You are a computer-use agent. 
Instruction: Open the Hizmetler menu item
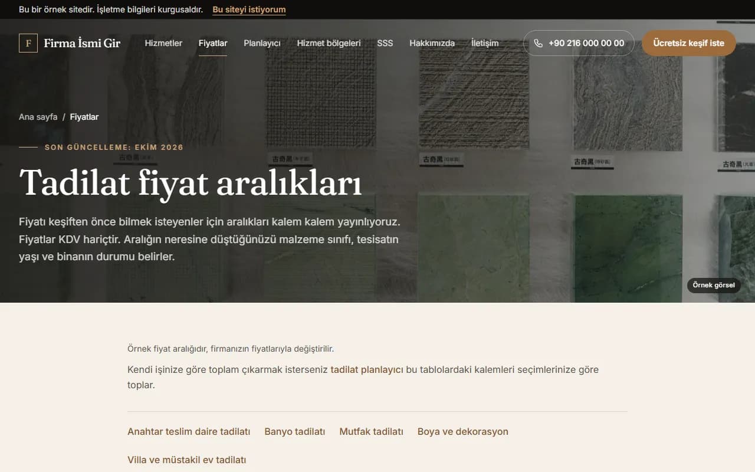click(163, 43)
